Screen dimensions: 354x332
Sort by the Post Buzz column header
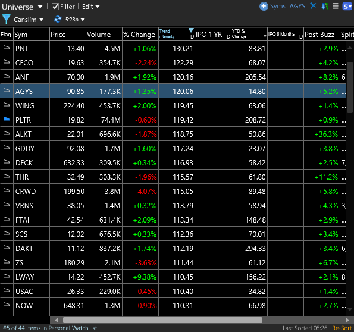[x=322, y=35]
